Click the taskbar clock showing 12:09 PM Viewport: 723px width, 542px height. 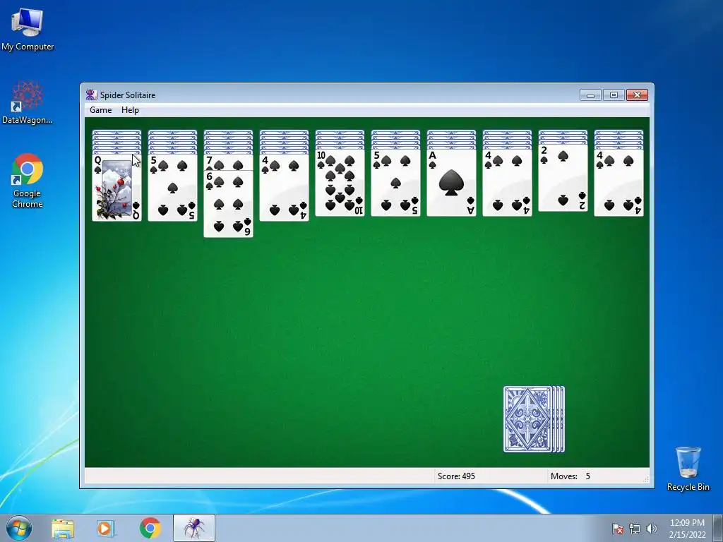687,529
